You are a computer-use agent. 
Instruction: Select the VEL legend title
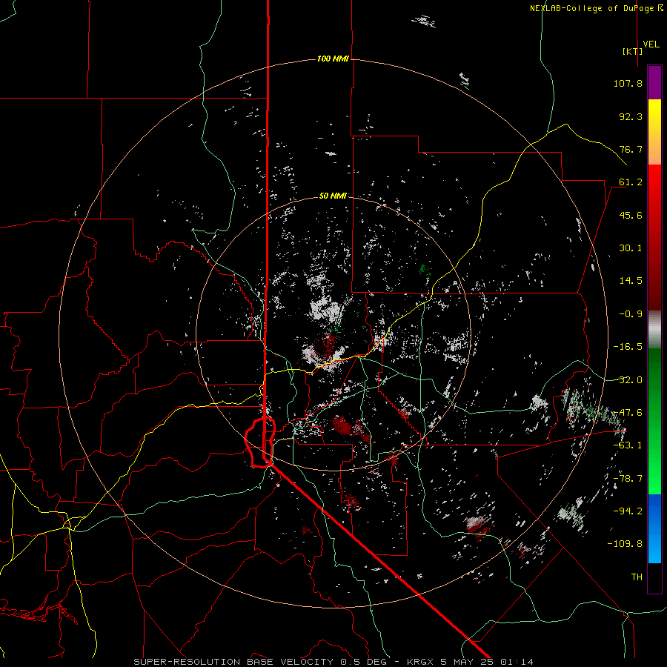[x=651, y=44]
